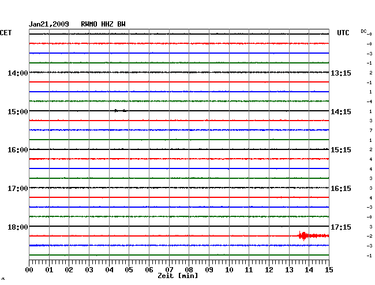Viewport: 375px width, 285px height.
Task: Click the 13:15 UTC time label
Action: [x=341, y=73]
